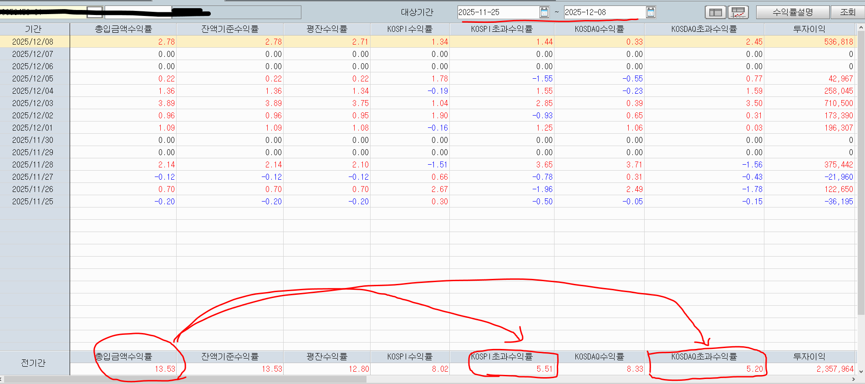The width and height of the screenshot is (865, 384).
Task: Focus the end date field 2025-12-08
Action: pyautogui.click(x=604, y=12)
